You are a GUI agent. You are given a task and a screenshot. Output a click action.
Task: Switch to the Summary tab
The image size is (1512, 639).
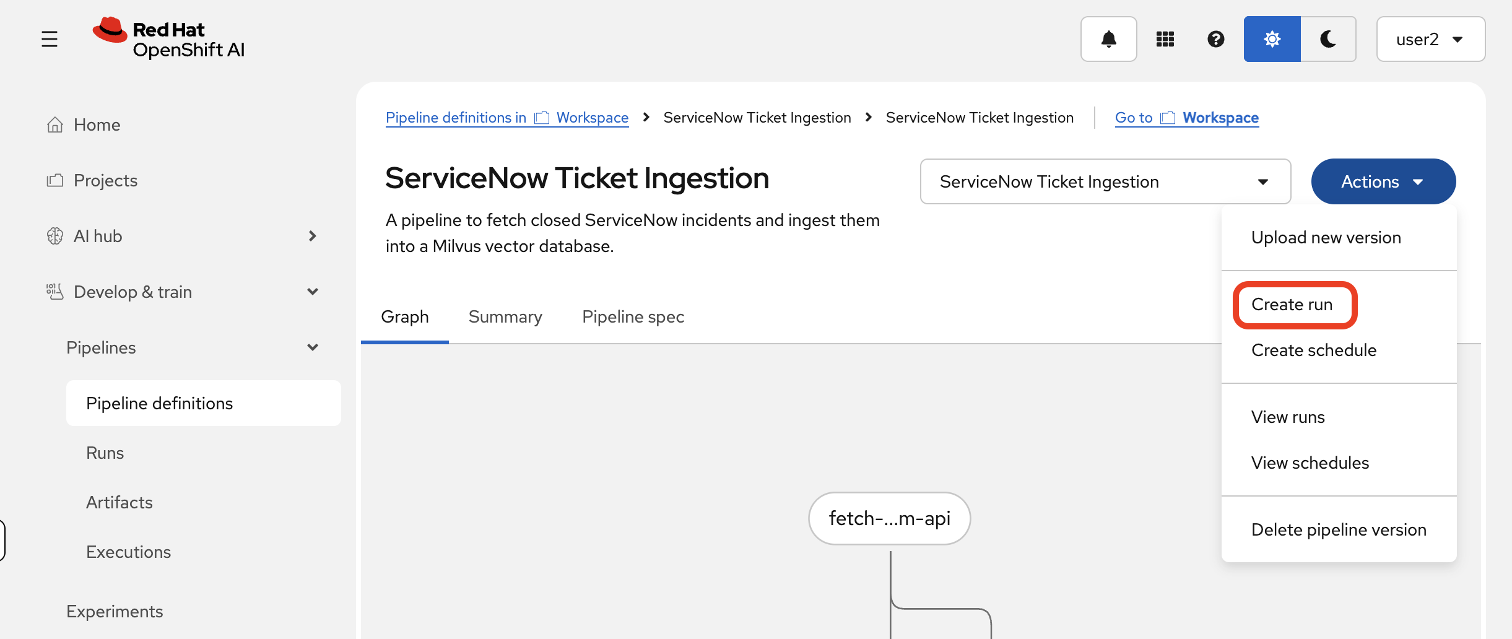[x=505, y=316]
